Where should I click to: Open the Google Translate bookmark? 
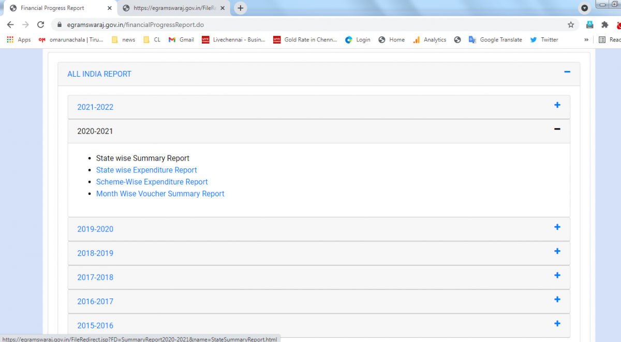pos(495,40)
